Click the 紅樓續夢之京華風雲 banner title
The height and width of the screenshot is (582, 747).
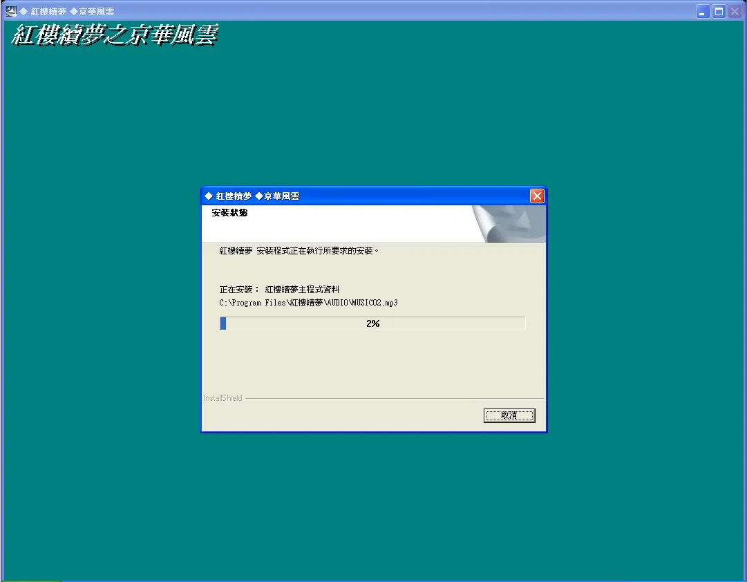[x=114, y=35]
